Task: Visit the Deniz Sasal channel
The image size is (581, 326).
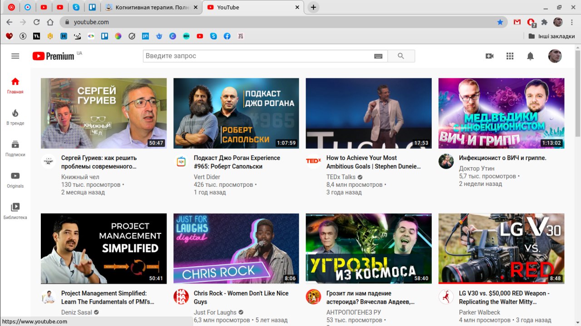Action: click(77, 312)
